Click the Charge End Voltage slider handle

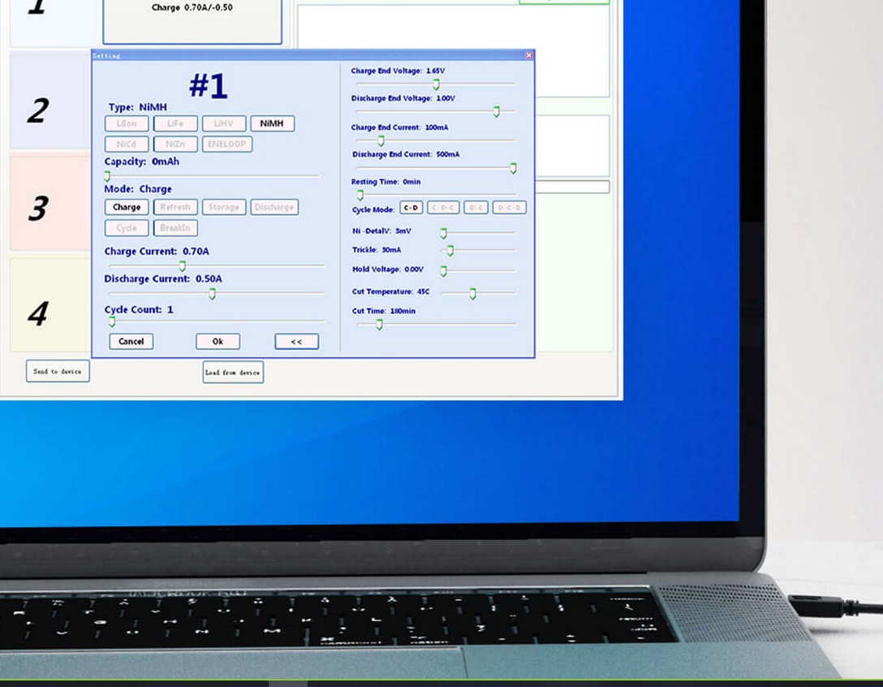point(436,84)
